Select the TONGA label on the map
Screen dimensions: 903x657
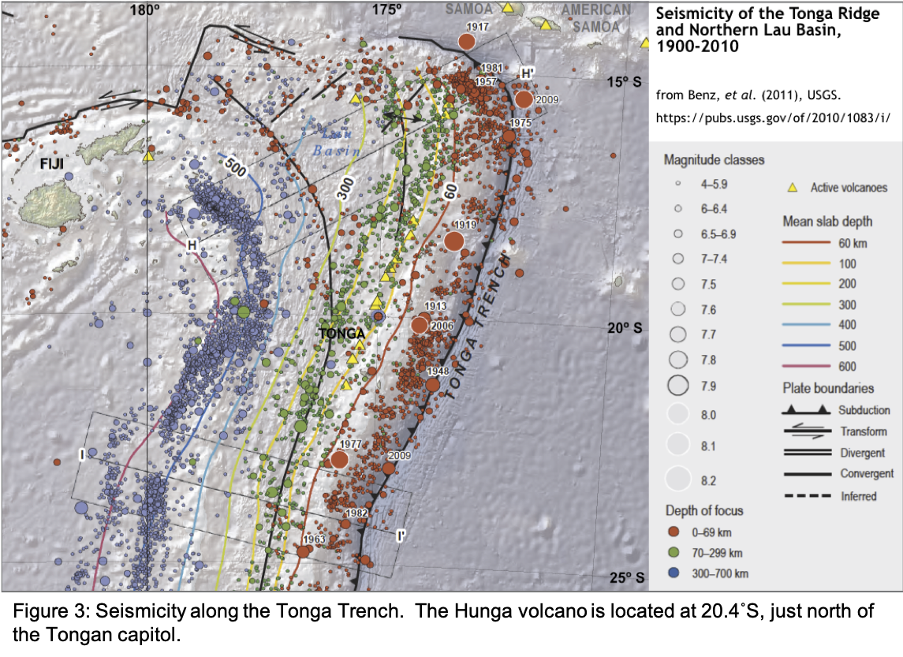[x=341, y=334]
